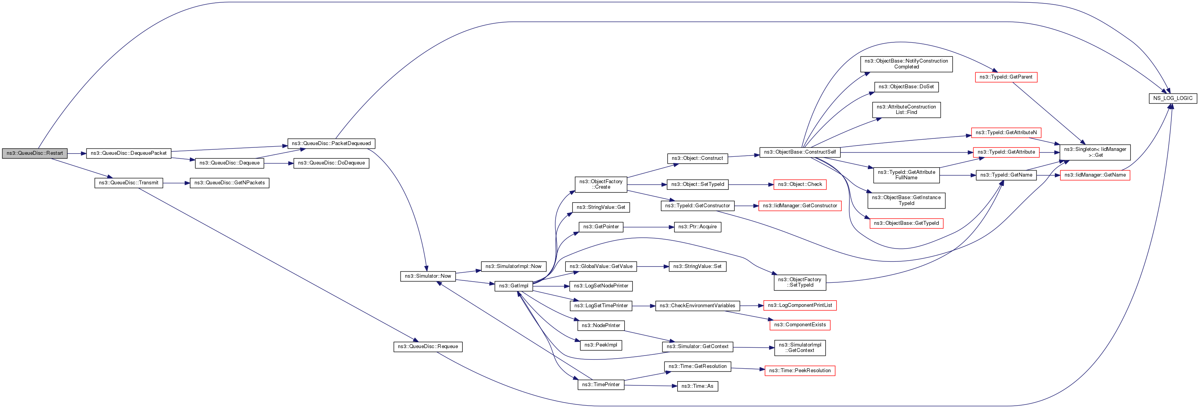Open the ns3::PeekImpl node
Image resolution: width=1199 pixels, height=408 pixels.
click(601, 345)
